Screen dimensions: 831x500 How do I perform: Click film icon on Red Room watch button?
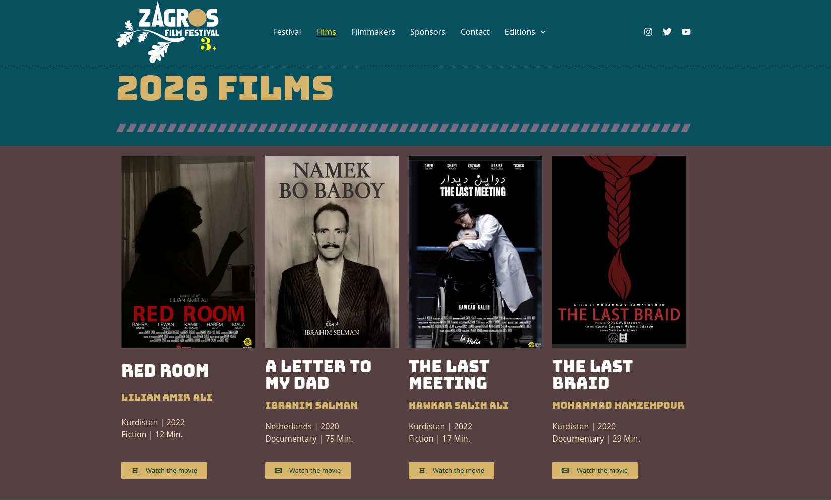(x=135, y=470)
